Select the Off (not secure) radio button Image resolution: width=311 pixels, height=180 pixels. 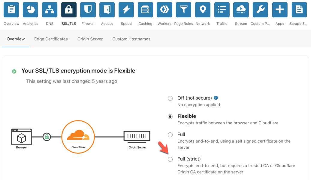coord(170,98)
